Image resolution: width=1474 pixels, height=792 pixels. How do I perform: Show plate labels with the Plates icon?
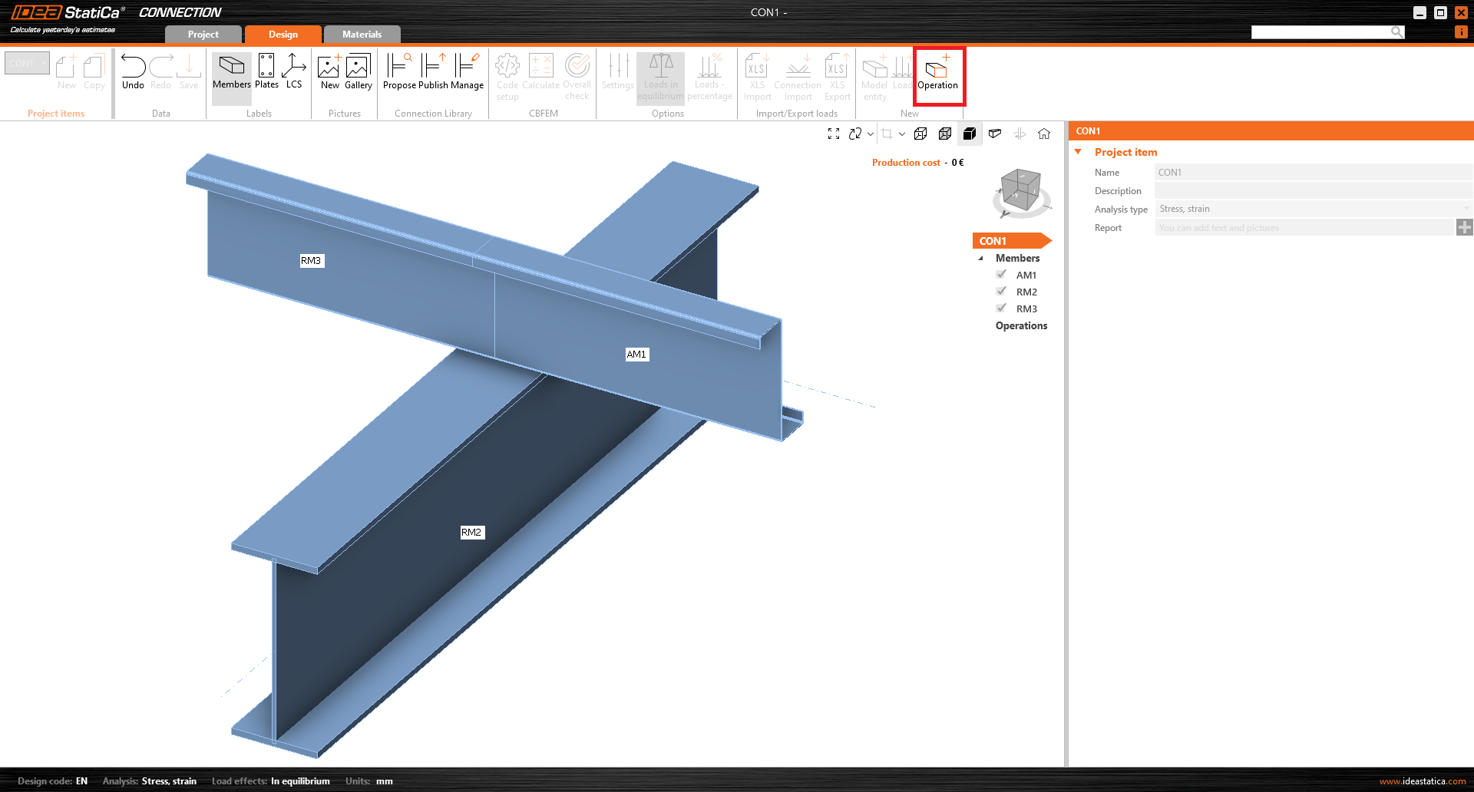click(x=266, y=73)
